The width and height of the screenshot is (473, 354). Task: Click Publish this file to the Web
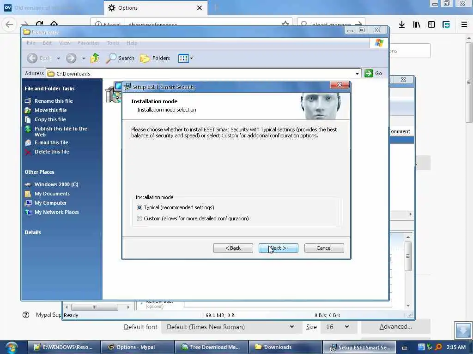click(61, 131)
